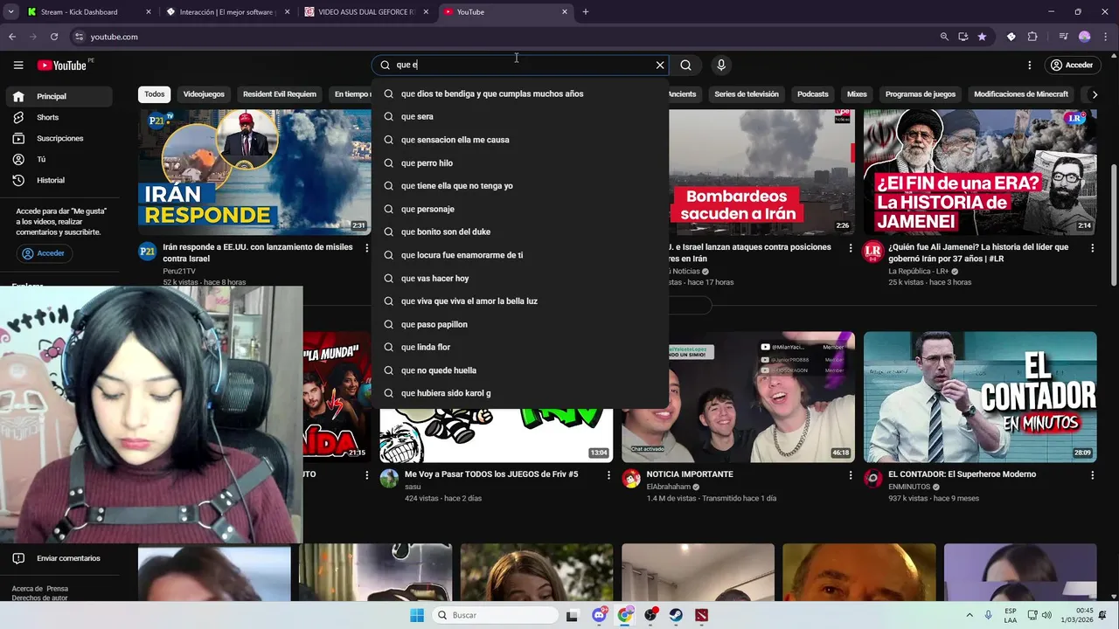Choose suggestion 'que vas hacer hoy'
This screenshot has width=1119, height=629.
coord(520,278)
